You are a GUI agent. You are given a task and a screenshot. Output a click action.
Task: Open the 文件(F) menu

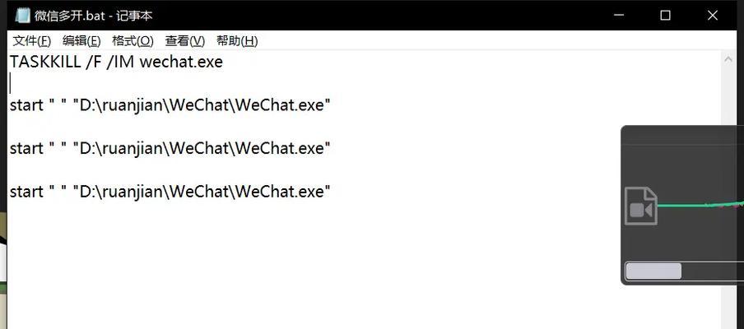(x=32, y=41)
